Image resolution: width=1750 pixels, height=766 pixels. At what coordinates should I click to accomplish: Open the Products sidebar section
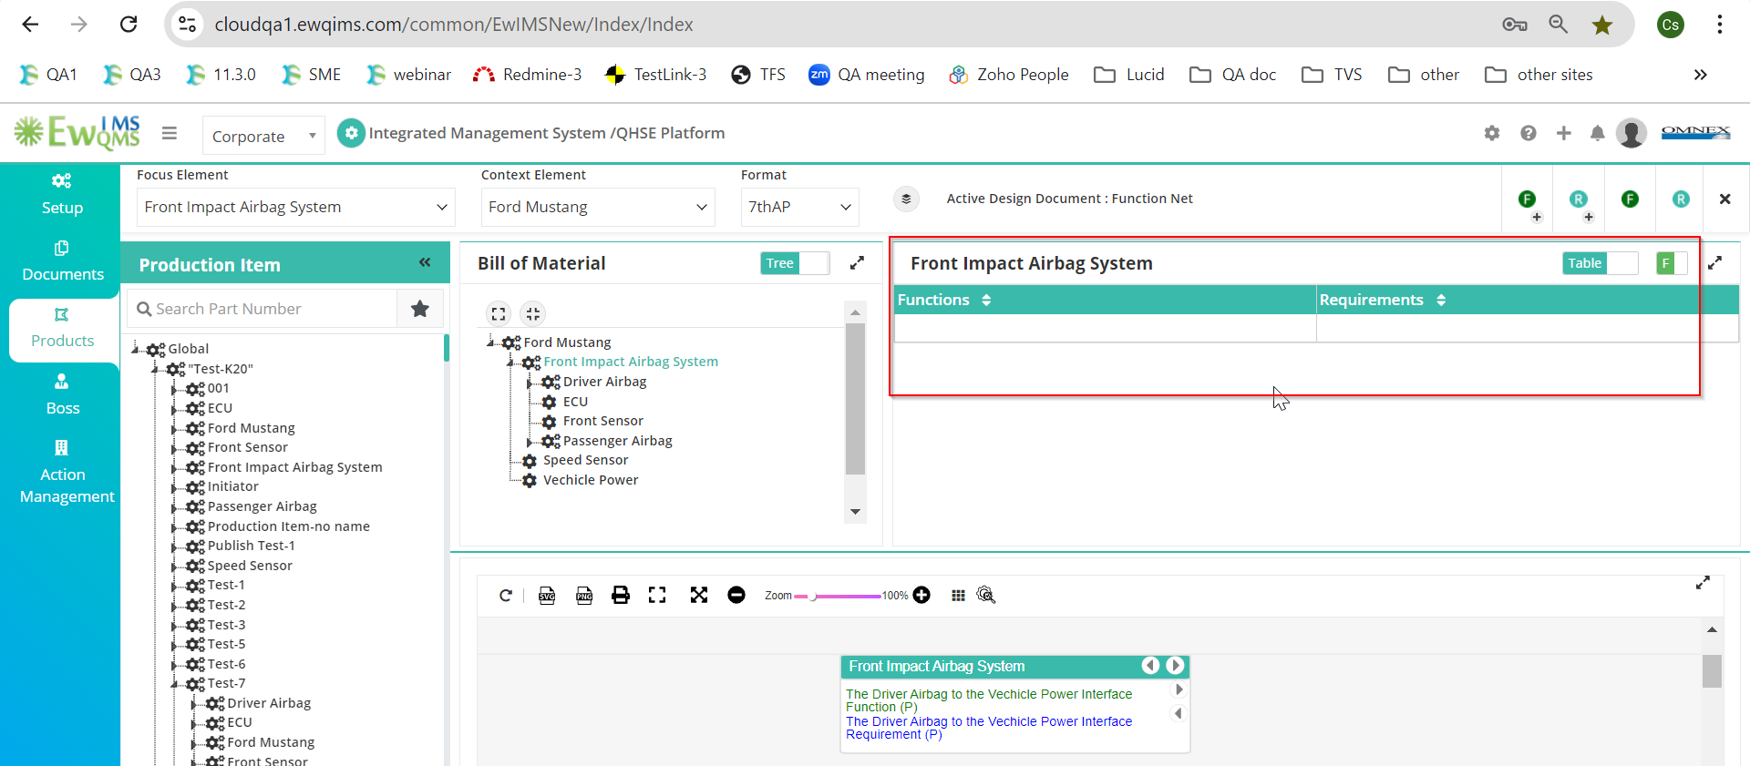coord(62,329)
